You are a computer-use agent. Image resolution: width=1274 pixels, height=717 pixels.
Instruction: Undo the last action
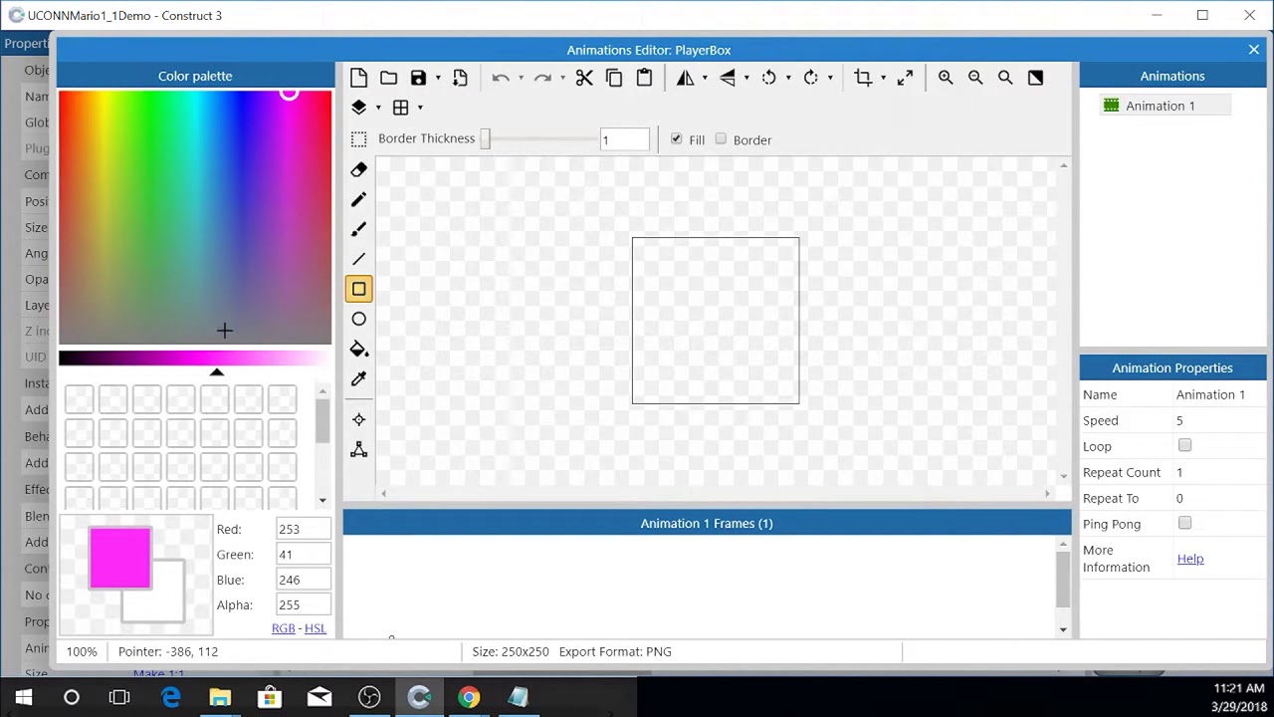(x=501, y=78)
